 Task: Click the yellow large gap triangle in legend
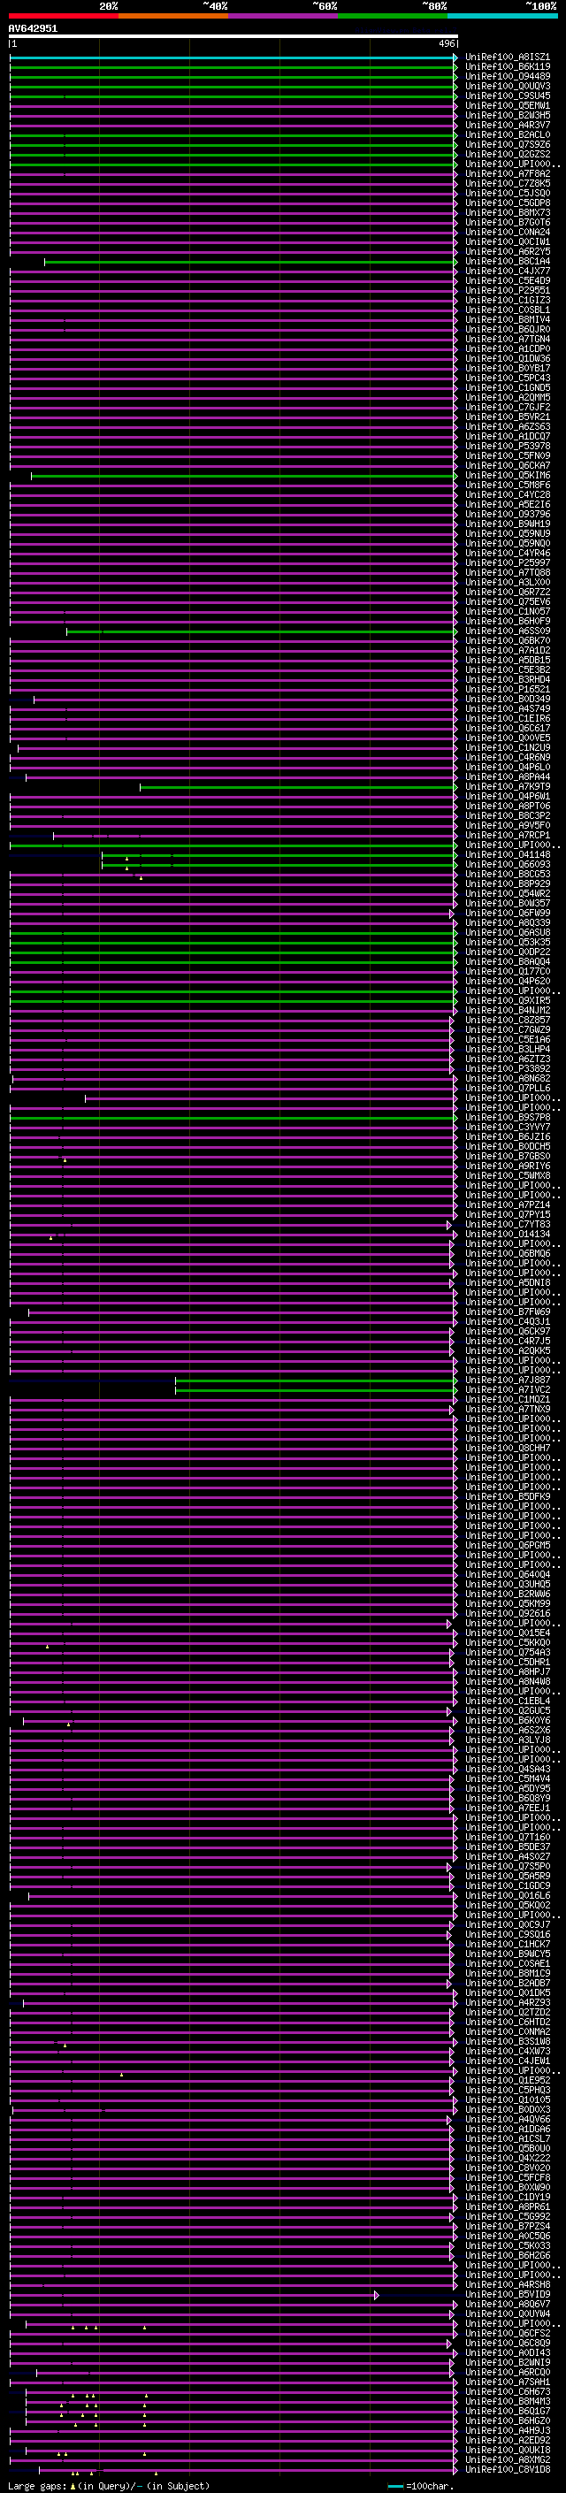click(73, 2485)
